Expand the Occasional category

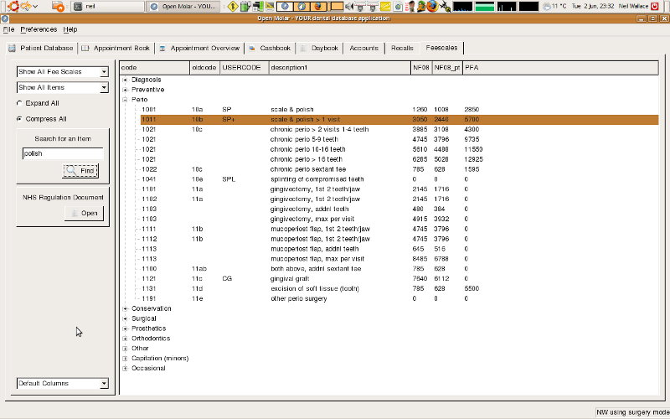pyautogui.click(x=125, y=368)
